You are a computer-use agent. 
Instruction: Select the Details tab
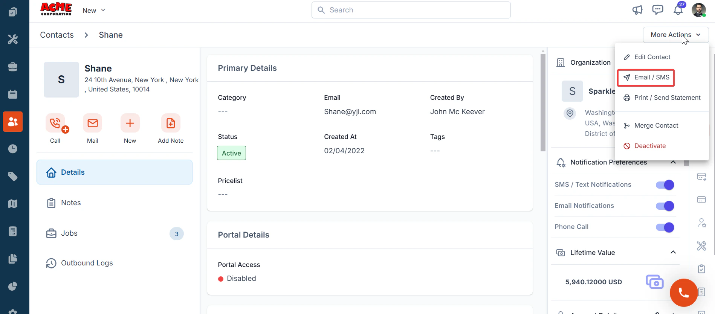coord(115,172)
